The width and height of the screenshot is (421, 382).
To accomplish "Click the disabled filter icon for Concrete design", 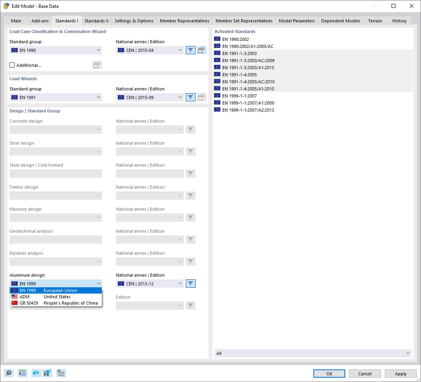I will pyautogui.click(x=190, y=129).
